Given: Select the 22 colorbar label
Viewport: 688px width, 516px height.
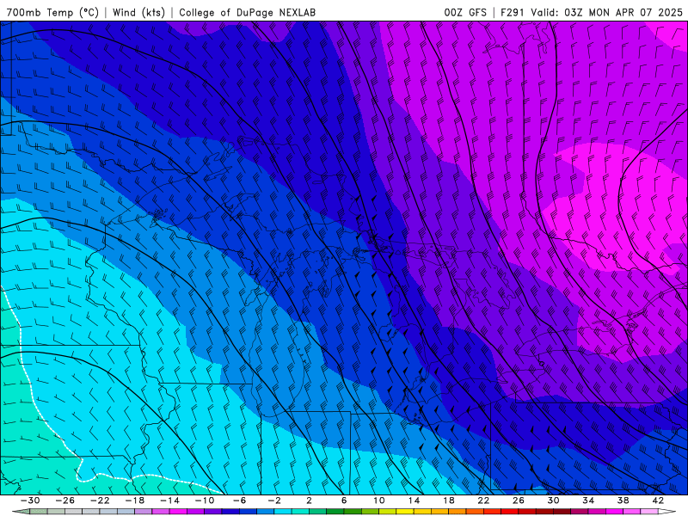Looking at the screenshot, I should click(x=483, y=501).
